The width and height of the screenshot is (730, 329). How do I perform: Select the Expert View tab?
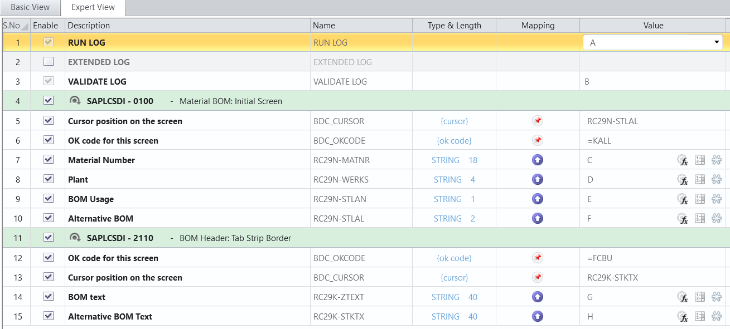pos(93,7)
